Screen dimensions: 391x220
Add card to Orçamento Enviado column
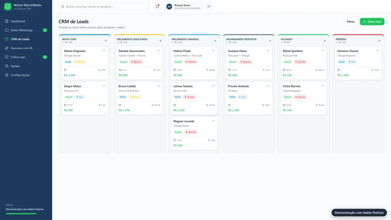click(215, 41)
